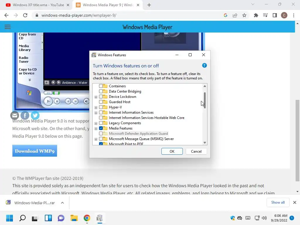
Task: Click the features list scroll down arrow
Action: click(205, 143)
